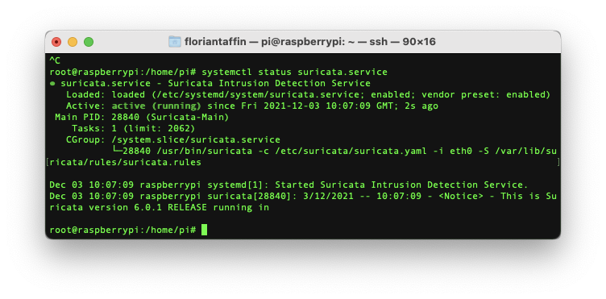This screenshot has height=299, width=606.
Task: Click the 'Loaded:' line with suricata.service path
Action: (308, 94)
